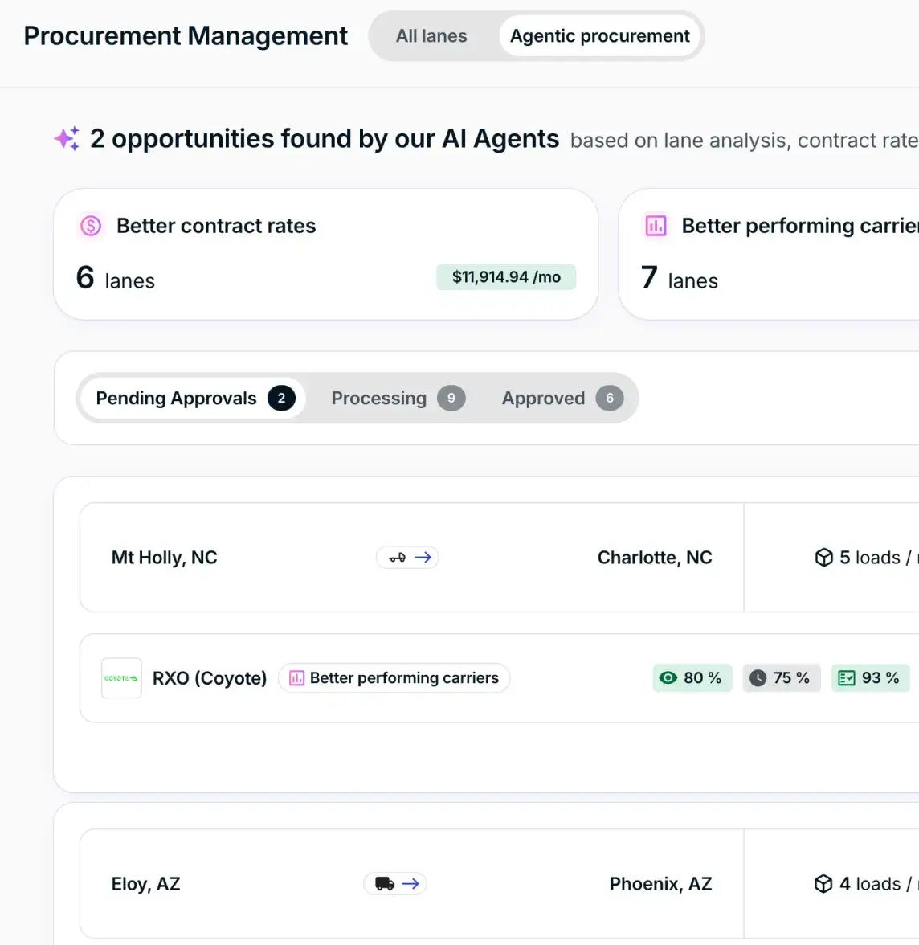Click the $11,914.94 /mo savings badge
This screenshot has height=945, width=919.
tap(506, 277)
